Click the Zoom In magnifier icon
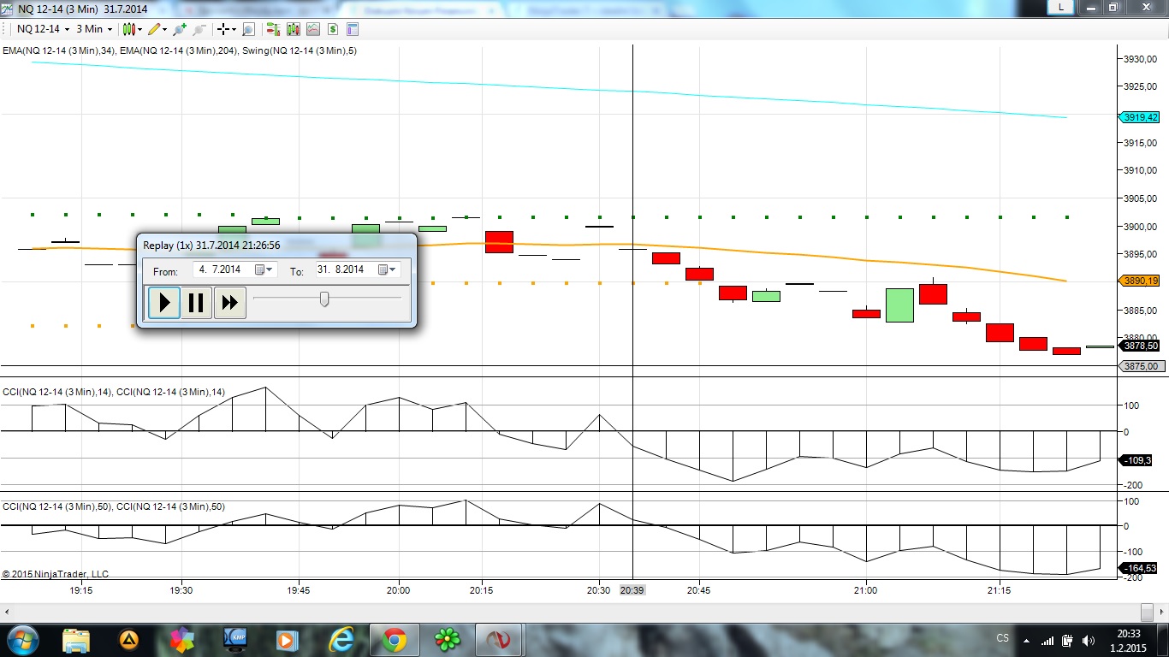 coord(179,29)
